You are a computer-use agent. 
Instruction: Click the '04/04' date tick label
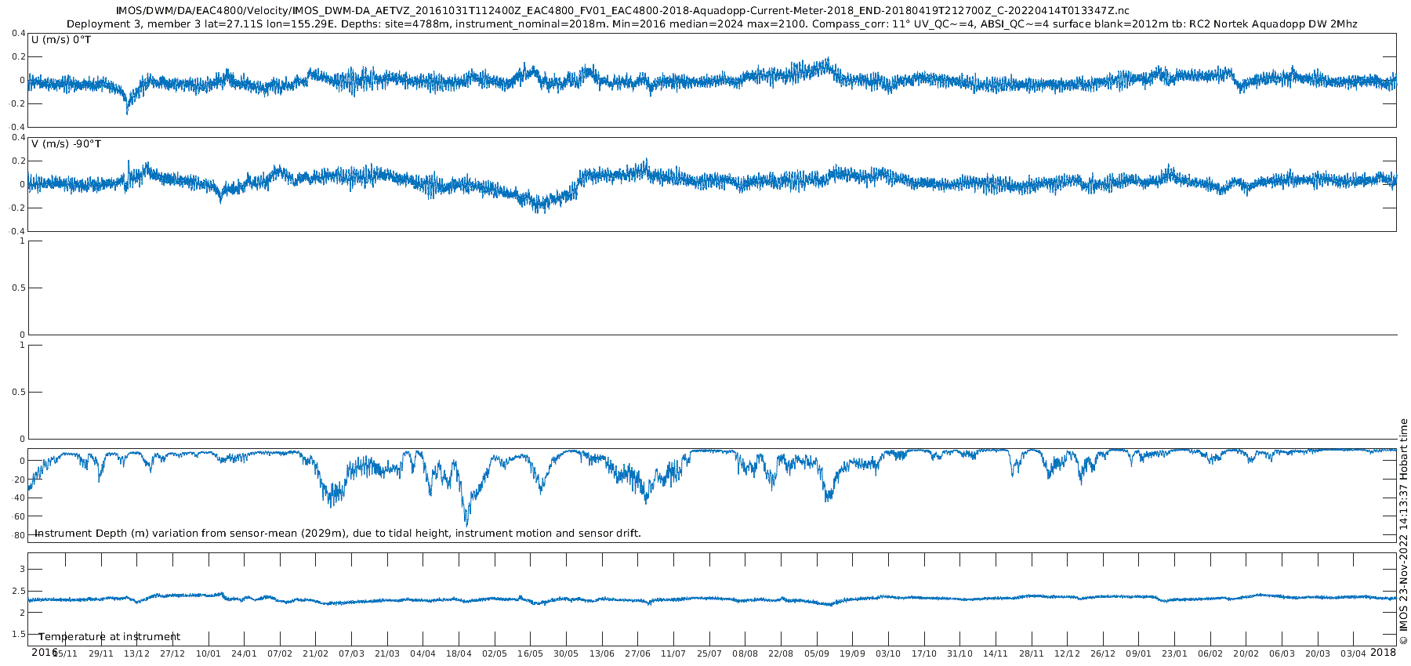pos(423,653)
